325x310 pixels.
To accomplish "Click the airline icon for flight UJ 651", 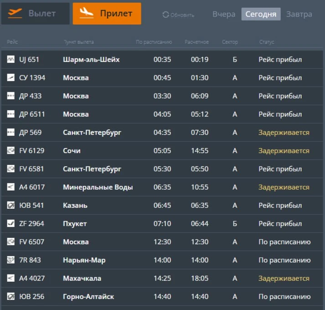I will (x=11, y=60).
